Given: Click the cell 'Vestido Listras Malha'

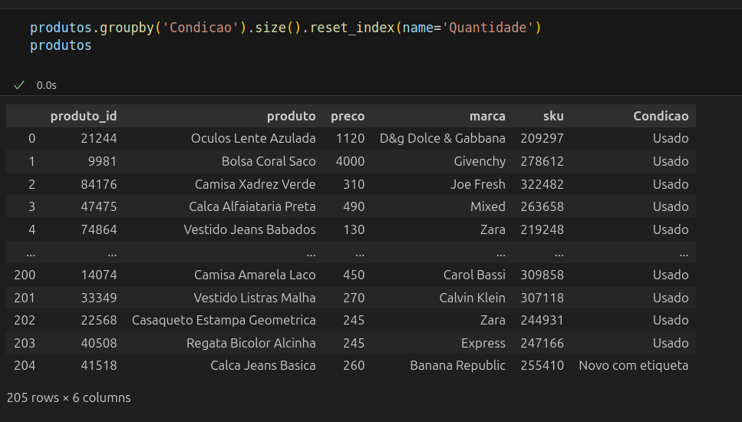Looking at the screenshot, I should [x=255, y=298].
